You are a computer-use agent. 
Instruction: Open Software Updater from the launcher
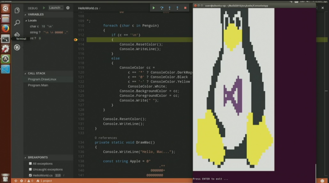coord(5,59)
